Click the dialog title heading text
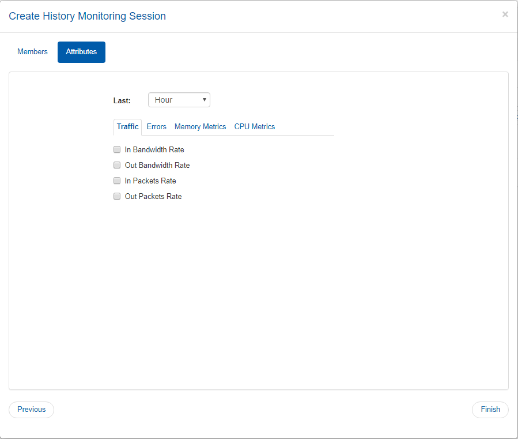The width and height of the screenshot is (518, 439). pos(87,16)
